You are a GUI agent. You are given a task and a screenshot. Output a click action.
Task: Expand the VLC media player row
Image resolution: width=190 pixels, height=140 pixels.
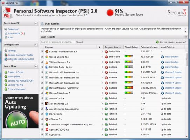(42, 62)
